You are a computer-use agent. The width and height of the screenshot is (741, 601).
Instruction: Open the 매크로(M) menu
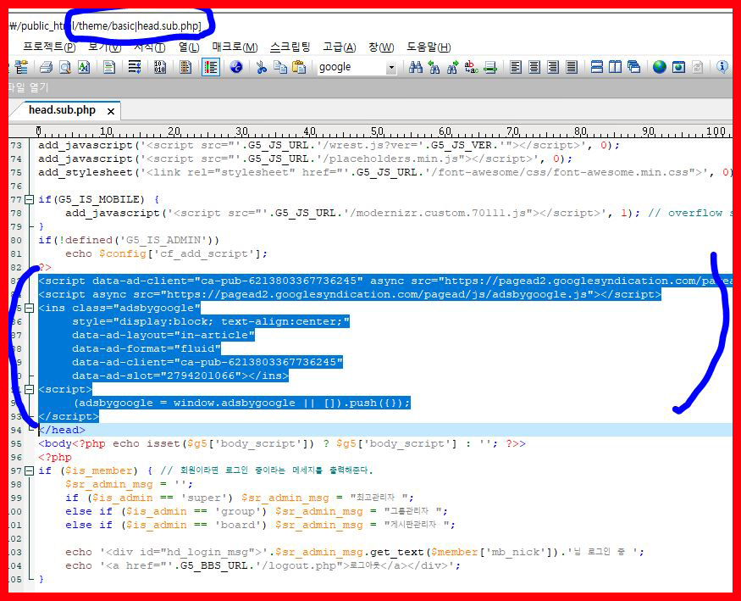tap(235, 47)
